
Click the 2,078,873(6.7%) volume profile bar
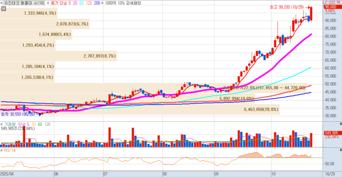point(45,24)
